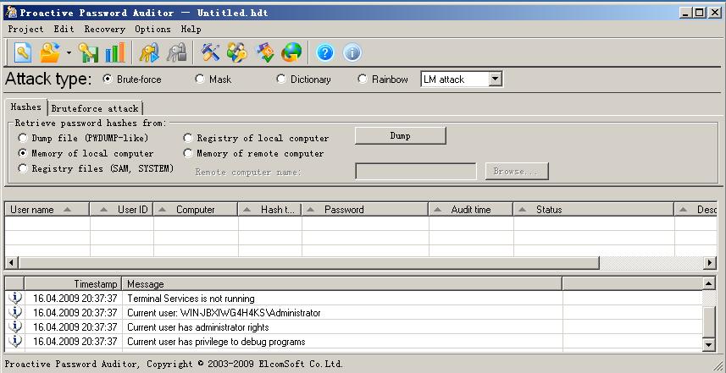Click info icon beside debug programs message
This screenshot has height=373, width=726.
pos(14,341)
